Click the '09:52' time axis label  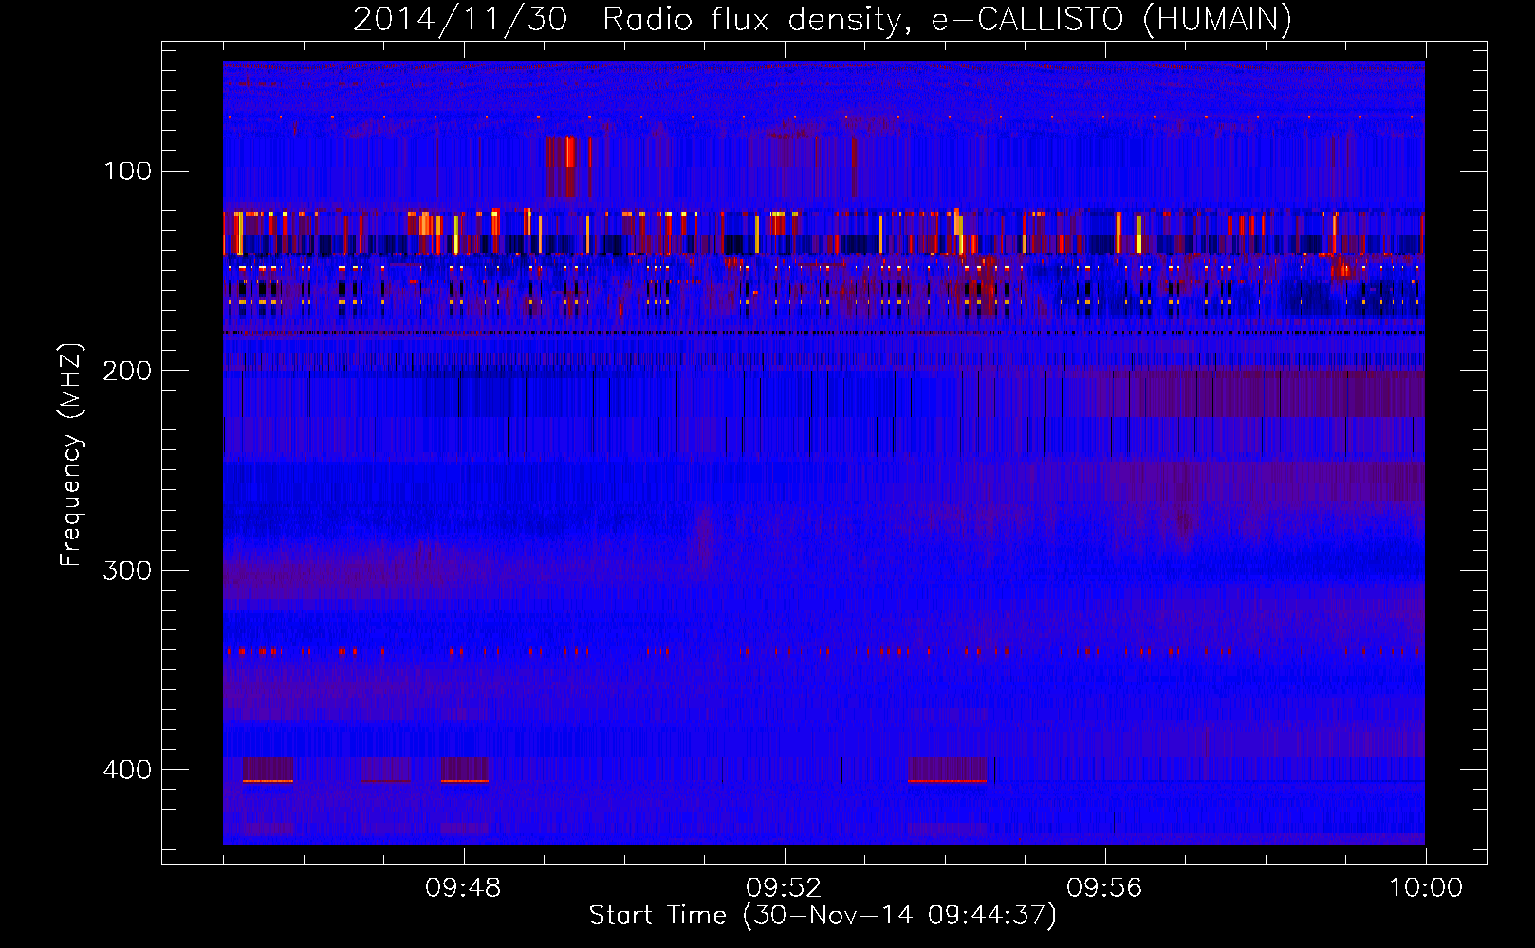784,888
